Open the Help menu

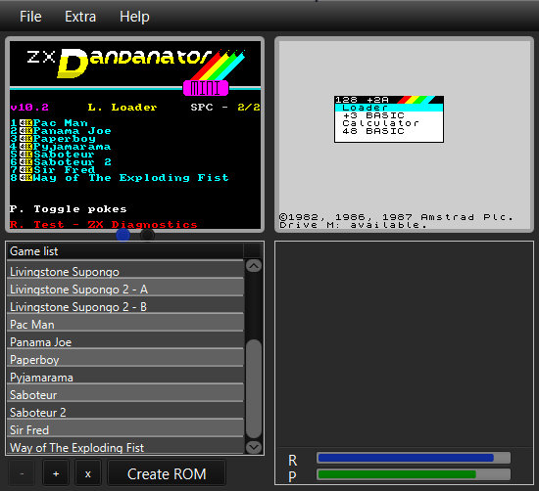[x=134, y=17]
